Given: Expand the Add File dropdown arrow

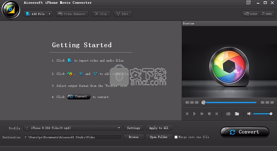Looking at the screenshot, I should [50, 14].
